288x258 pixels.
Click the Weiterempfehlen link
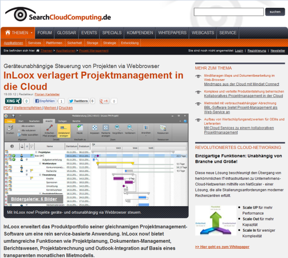(27, 108)
